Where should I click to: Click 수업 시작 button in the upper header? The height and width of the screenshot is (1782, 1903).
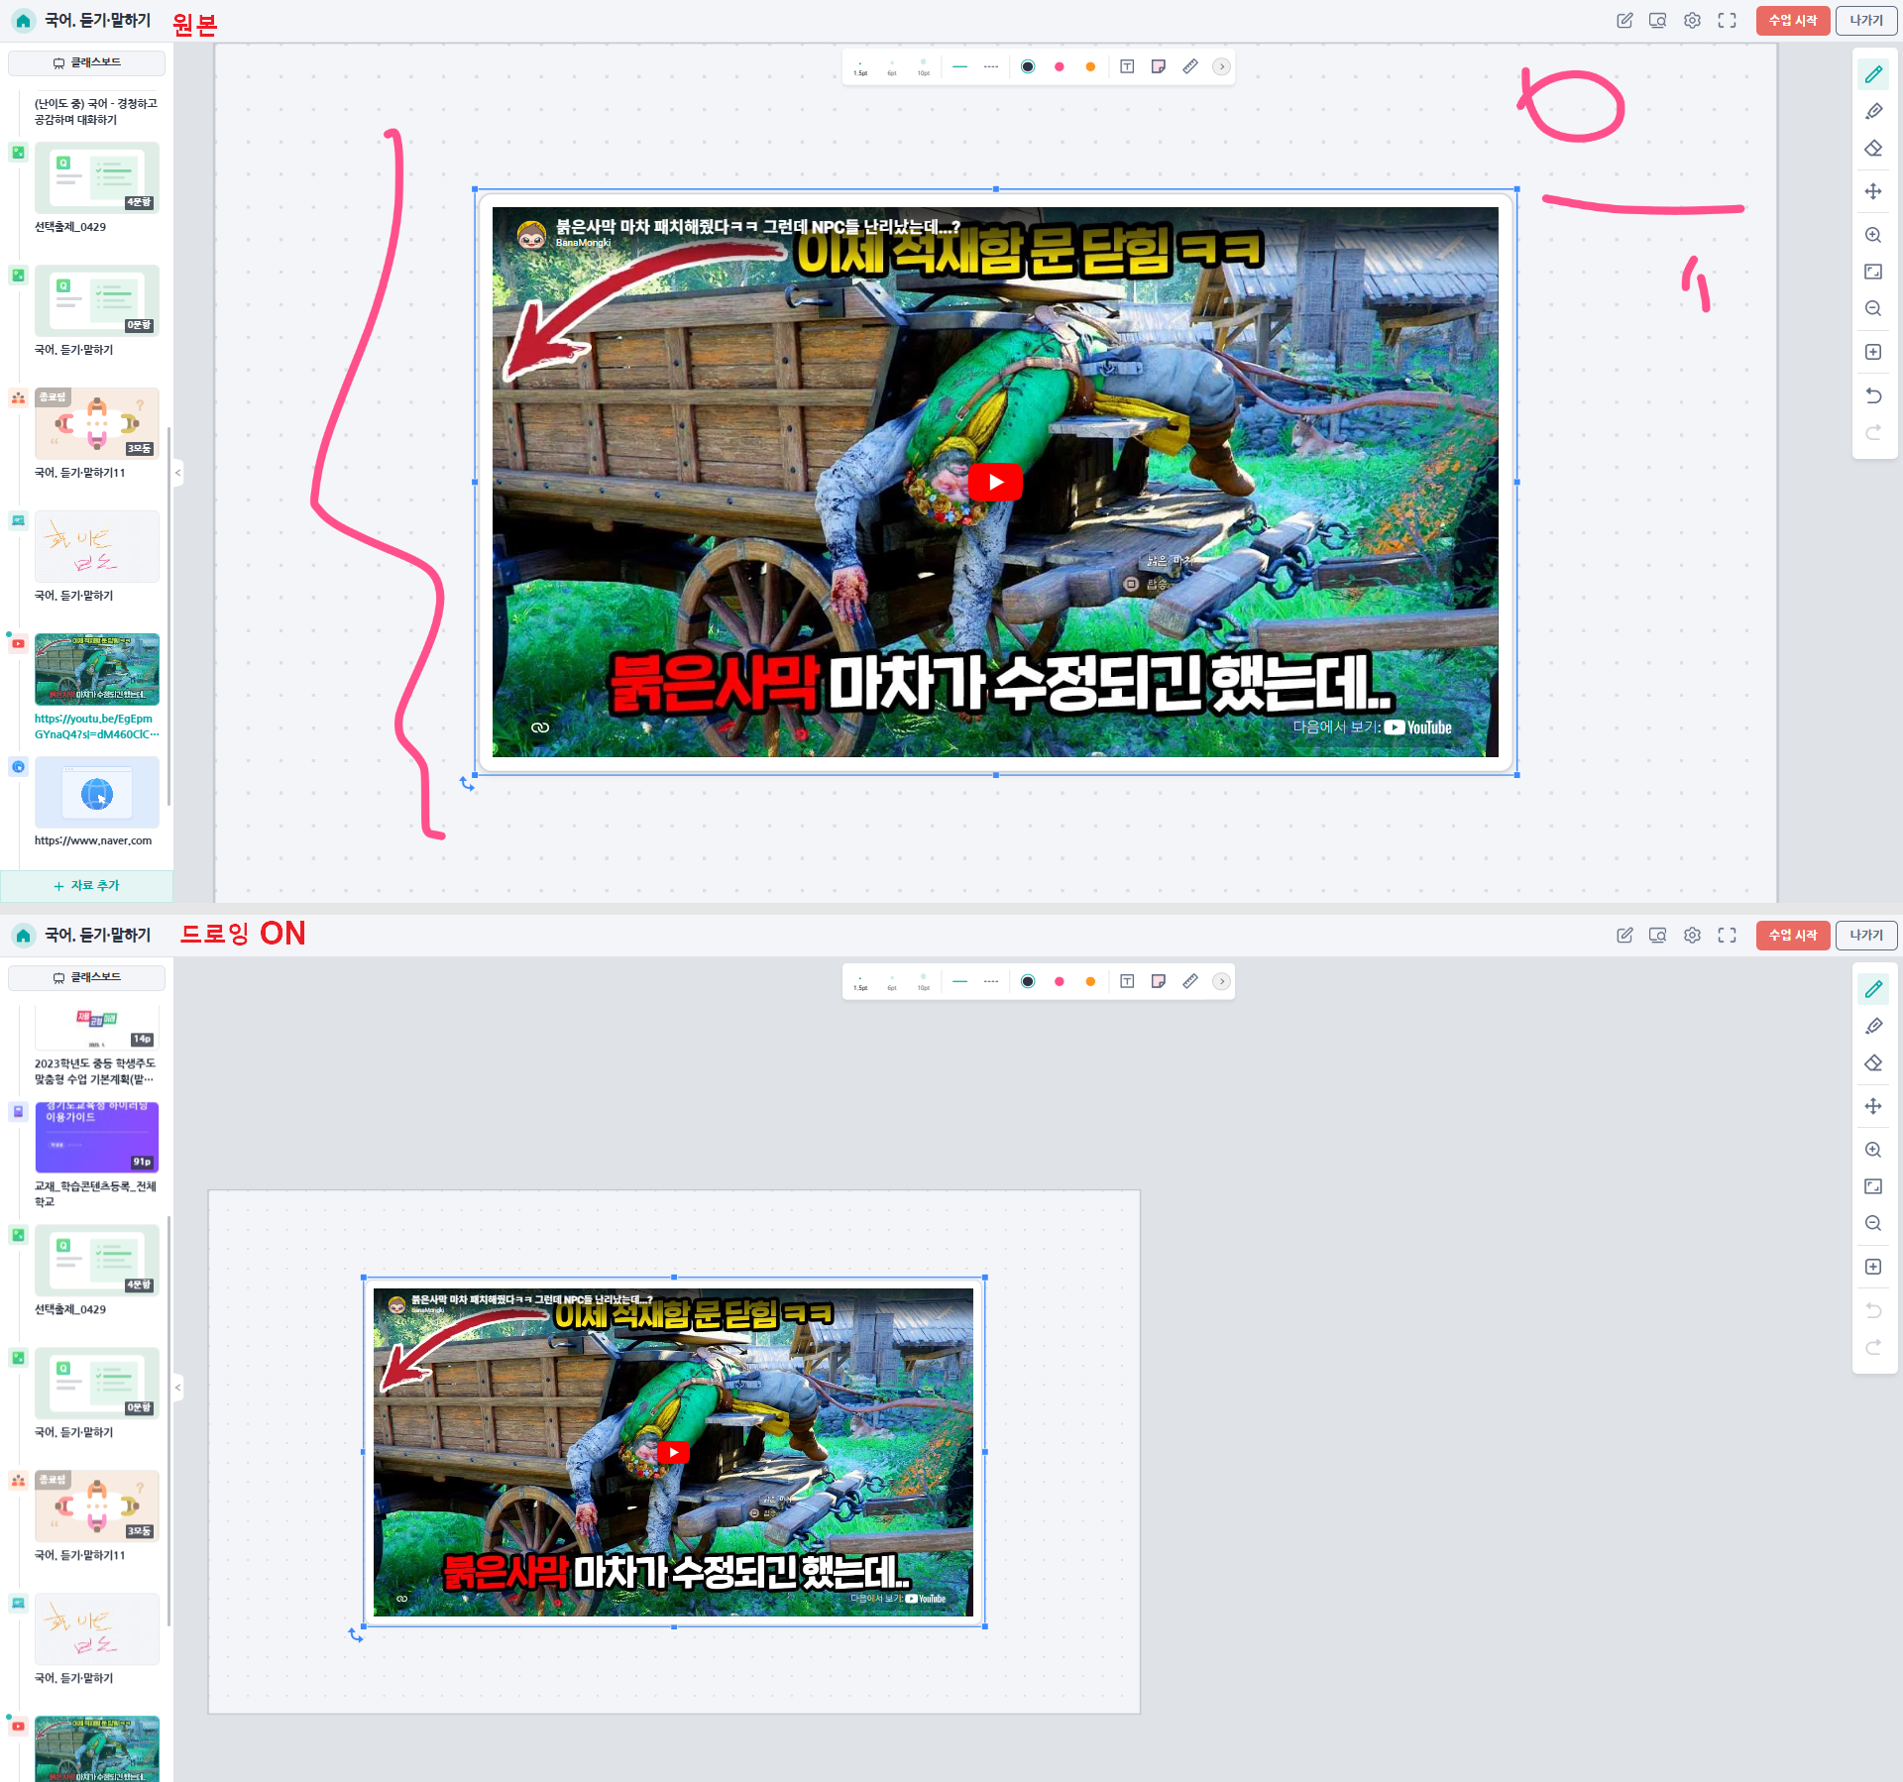[x=1793, y=21]
